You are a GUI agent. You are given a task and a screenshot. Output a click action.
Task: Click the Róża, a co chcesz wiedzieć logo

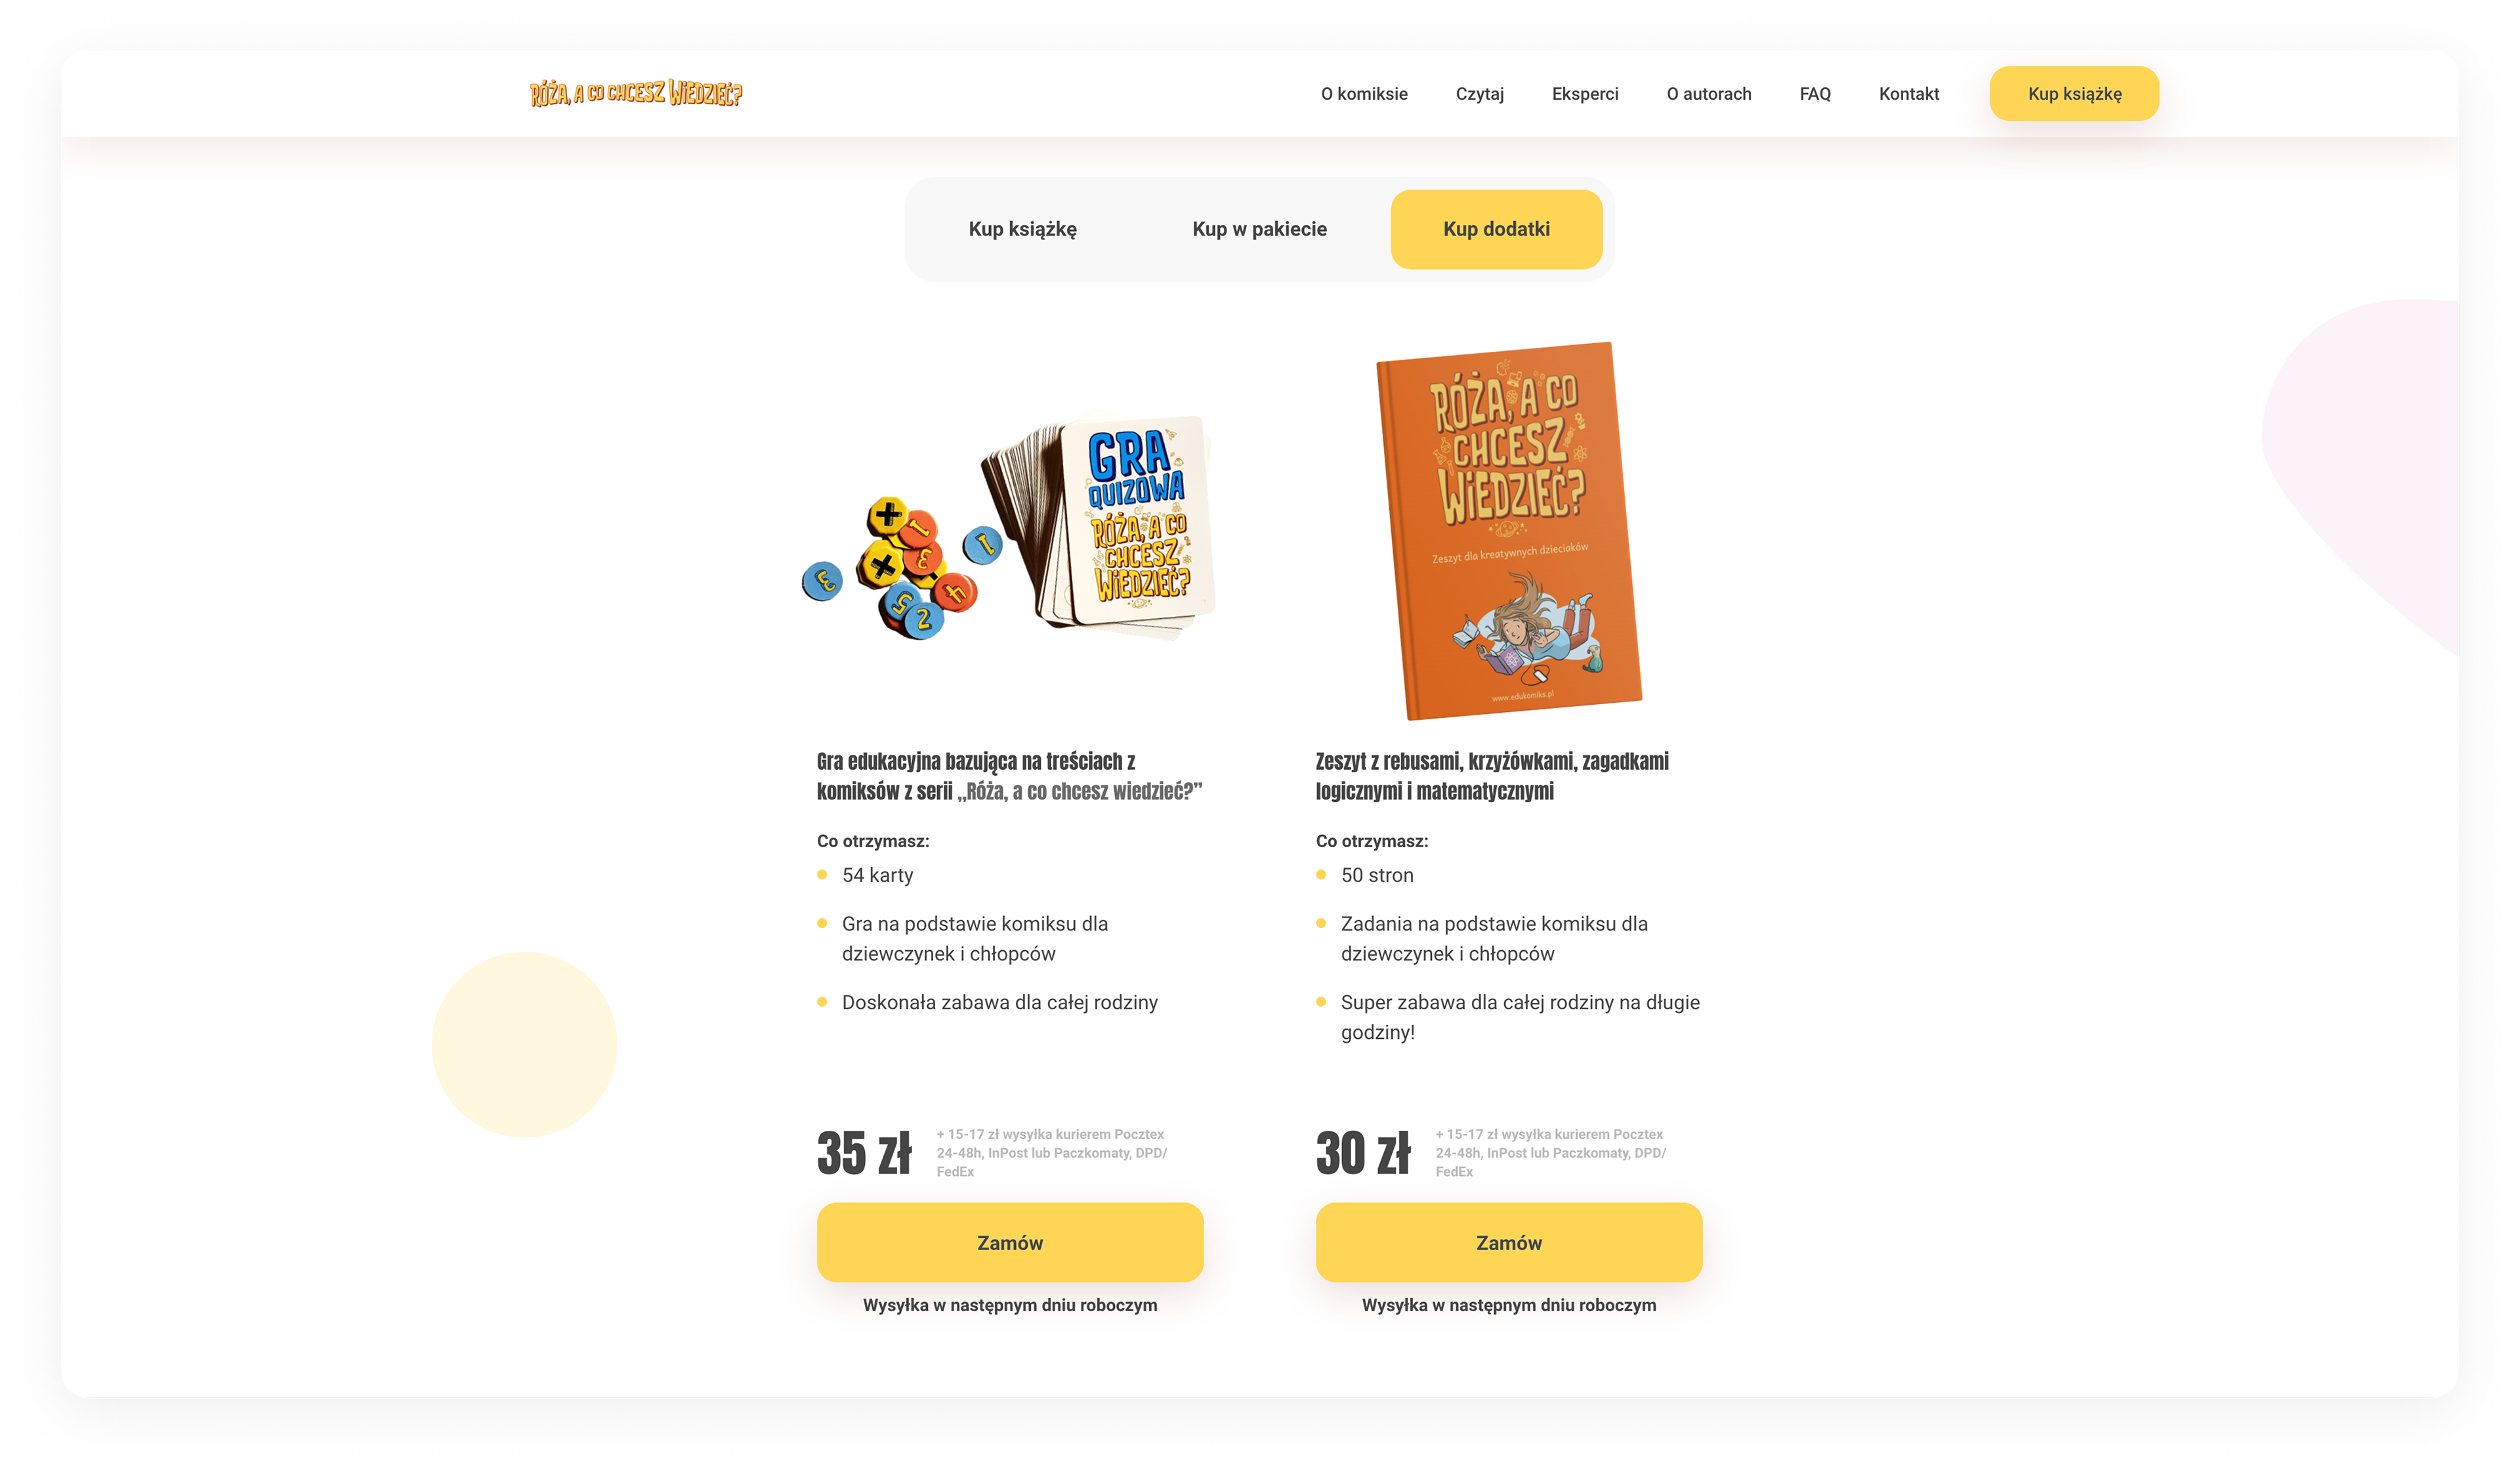636,93
